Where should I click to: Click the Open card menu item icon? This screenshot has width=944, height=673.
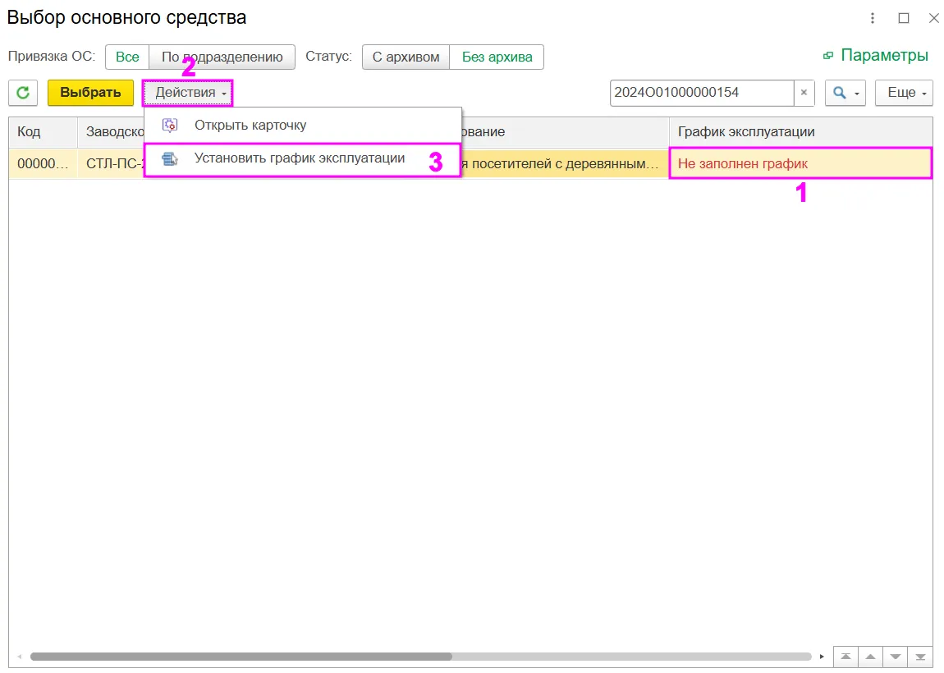coord(171,126)
